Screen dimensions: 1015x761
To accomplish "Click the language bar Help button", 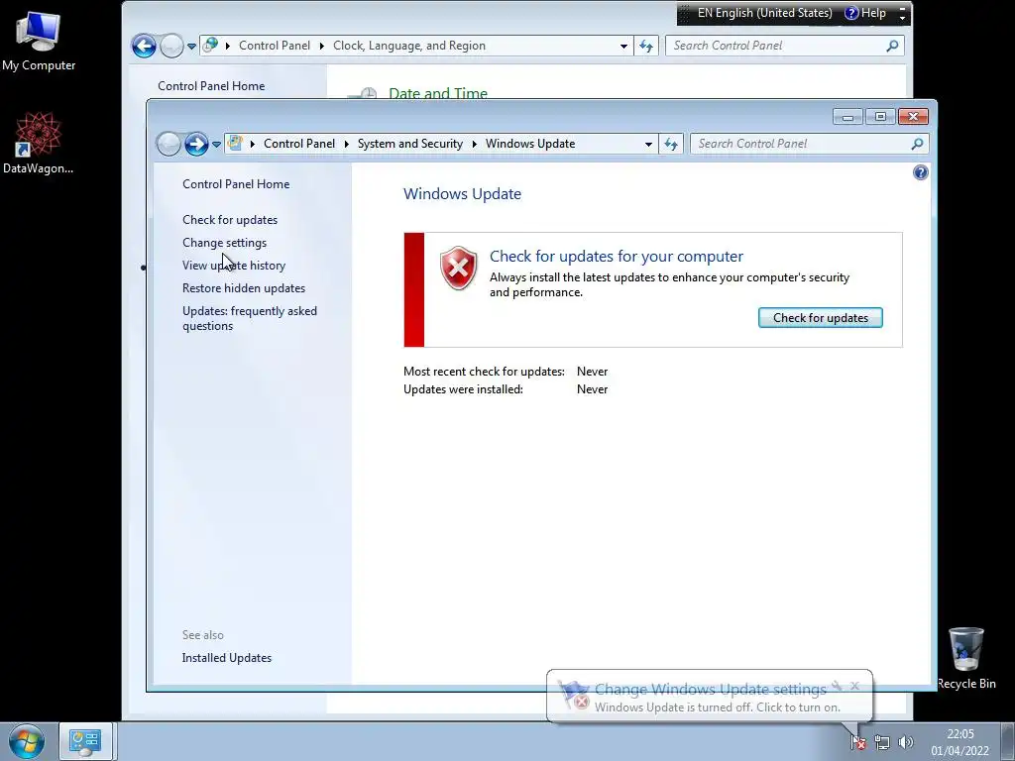I will point(865,13).
